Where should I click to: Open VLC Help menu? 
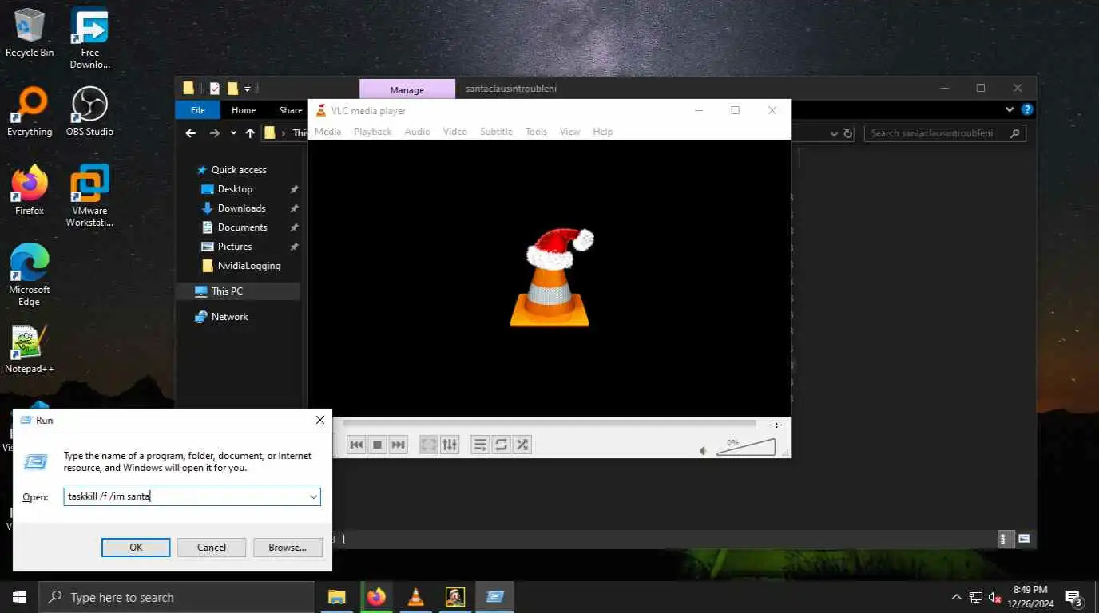(603, 132)
